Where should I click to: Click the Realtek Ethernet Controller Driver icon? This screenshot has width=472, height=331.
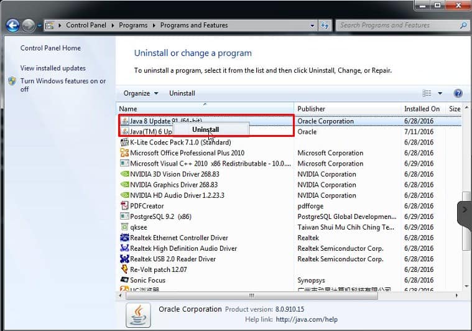click(124, 238)
